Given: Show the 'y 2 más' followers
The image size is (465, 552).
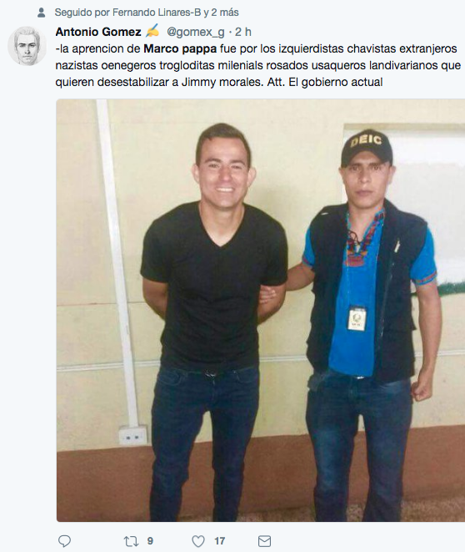Looking at the screenshot, I should coord(222,13).
